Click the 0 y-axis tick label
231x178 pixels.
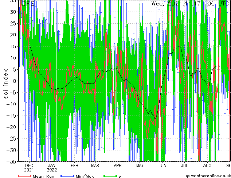tap(15, 81)
